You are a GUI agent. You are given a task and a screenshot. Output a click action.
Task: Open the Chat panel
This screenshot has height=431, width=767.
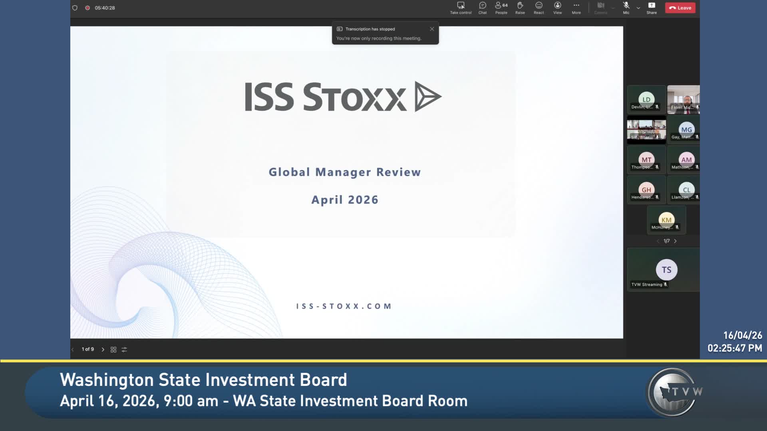483,8
